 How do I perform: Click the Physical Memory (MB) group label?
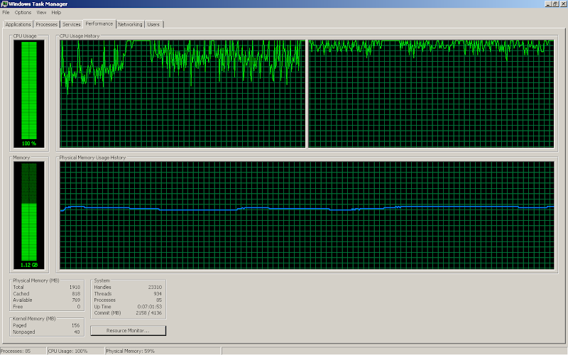click(36, 280)
